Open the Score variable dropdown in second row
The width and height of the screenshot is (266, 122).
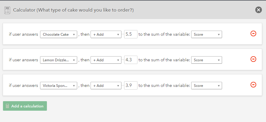click(x=206, y=60)
